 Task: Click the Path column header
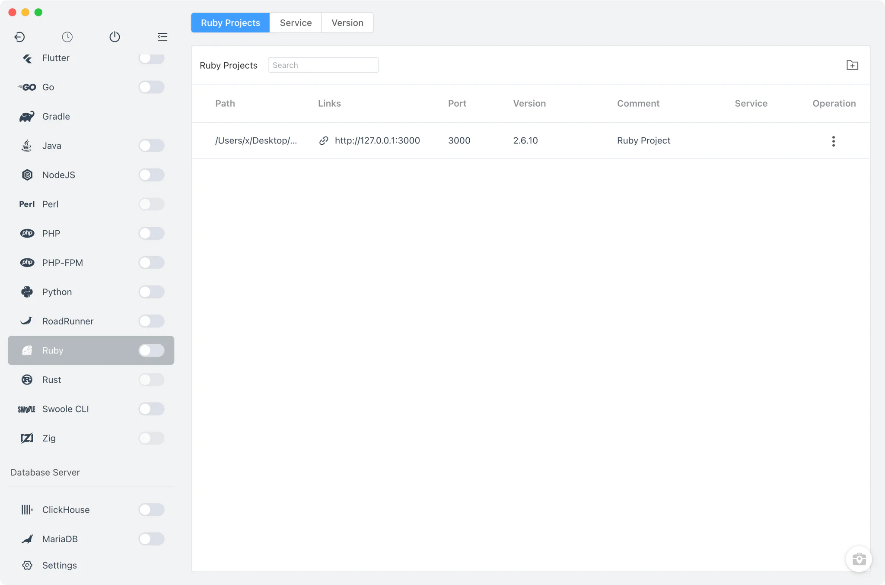(x=225, y=104)
